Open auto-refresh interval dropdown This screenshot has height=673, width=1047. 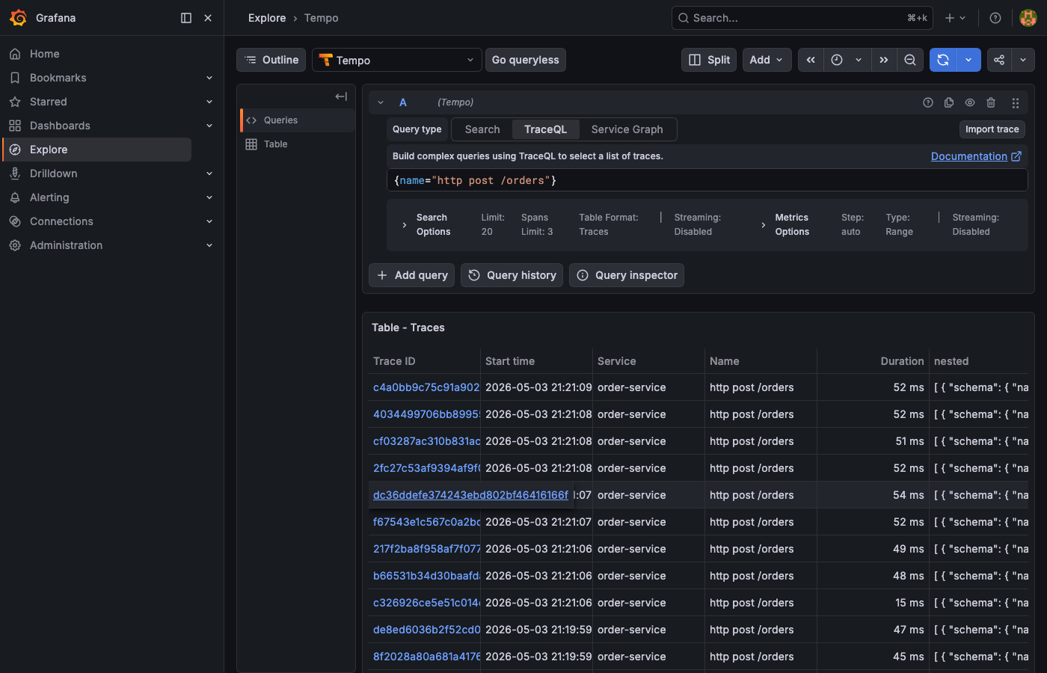(968, 60)
